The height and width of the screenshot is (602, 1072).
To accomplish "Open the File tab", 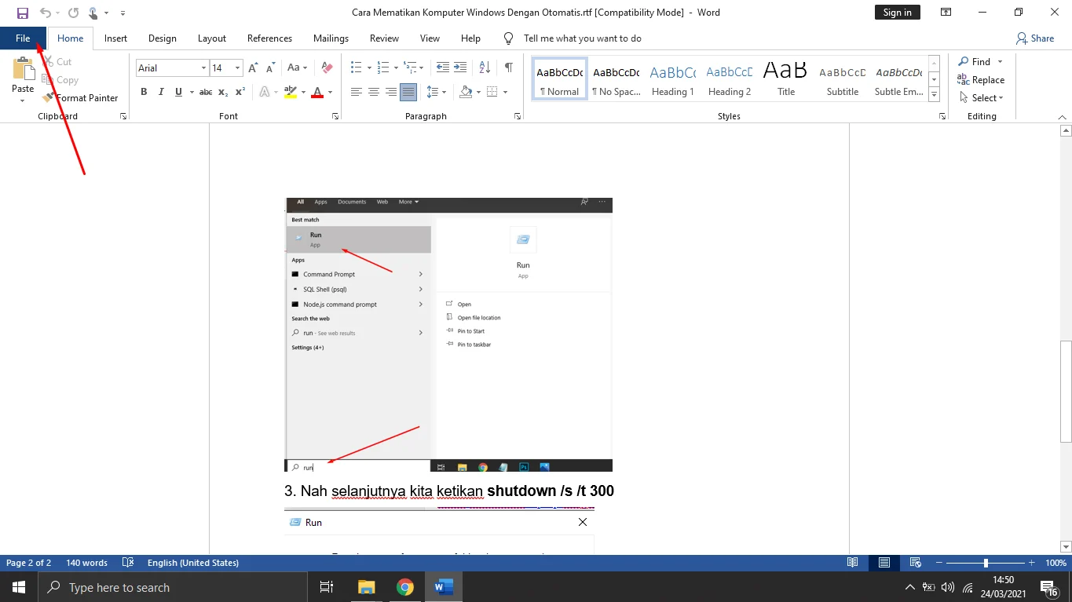I will [x=23, y=38].
